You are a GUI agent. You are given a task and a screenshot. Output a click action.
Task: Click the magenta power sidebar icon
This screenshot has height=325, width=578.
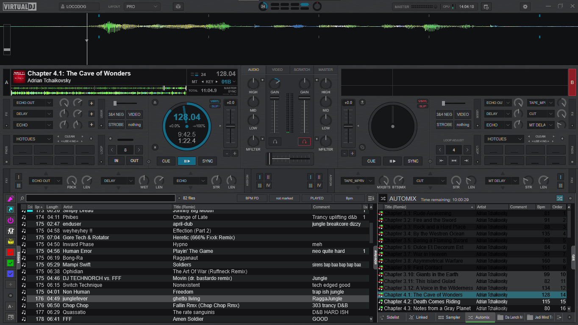tap(11, 220)
